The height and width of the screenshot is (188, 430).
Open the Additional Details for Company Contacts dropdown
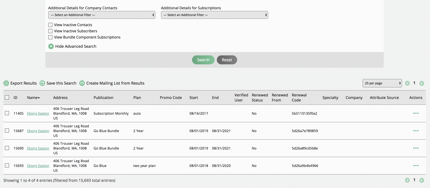pos(102,15)
